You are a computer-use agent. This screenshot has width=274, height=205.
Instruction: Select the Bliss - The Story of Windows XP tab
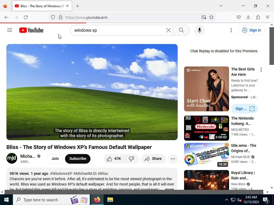[x=42, y=6]
